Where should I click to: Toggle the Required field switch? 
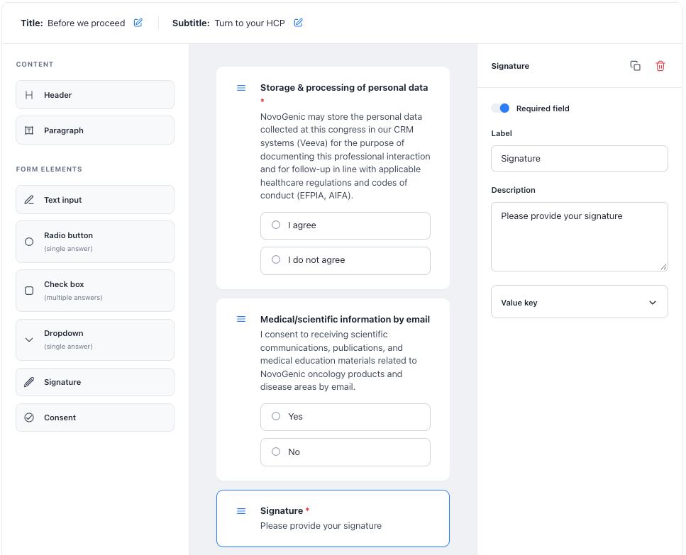[x=501, y=108]
